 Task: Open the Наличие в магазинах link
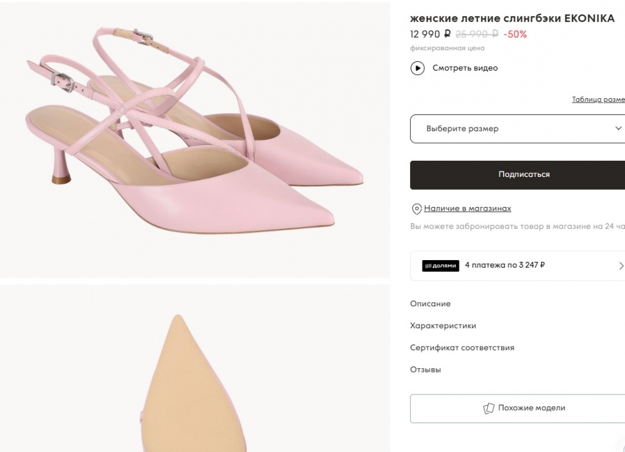pos(467,208)
